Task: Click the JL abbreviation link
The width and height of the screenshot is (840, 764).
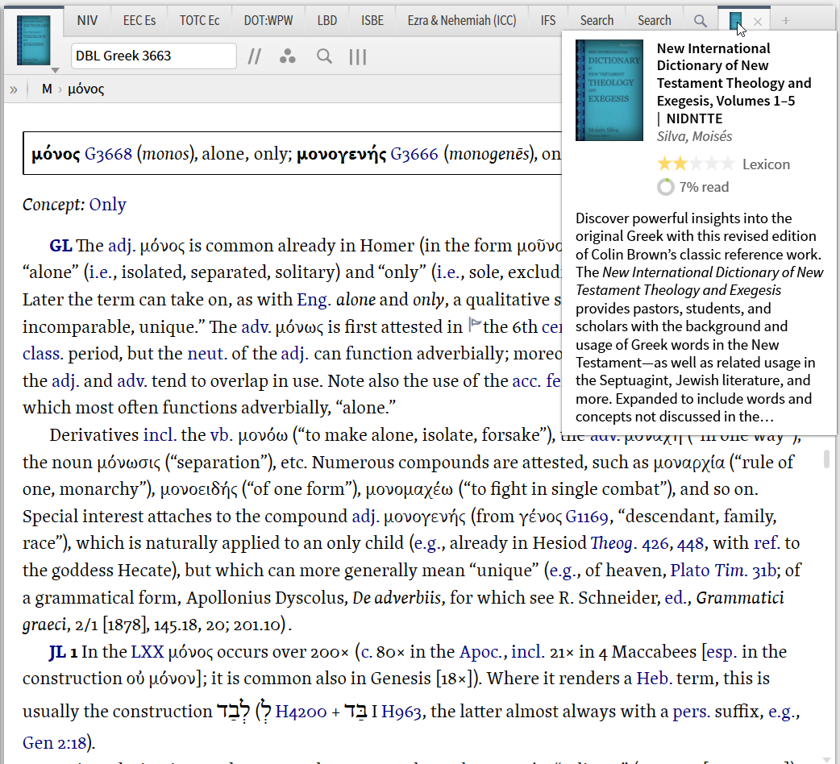Action: tap(57, 652)
